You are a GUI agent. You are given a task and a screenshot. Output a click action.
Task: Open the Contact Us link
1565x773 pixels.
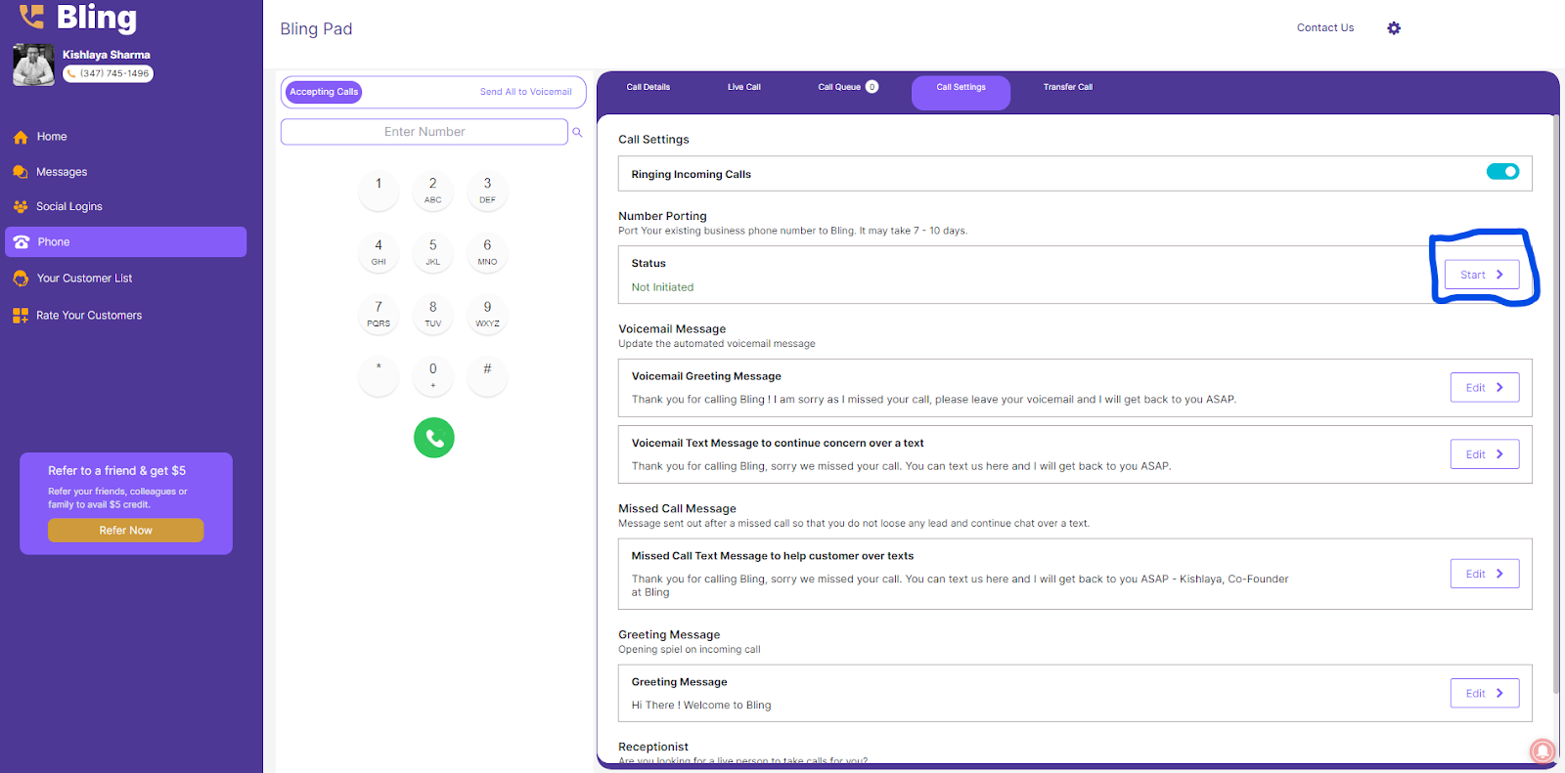(x=1324, y=28)
